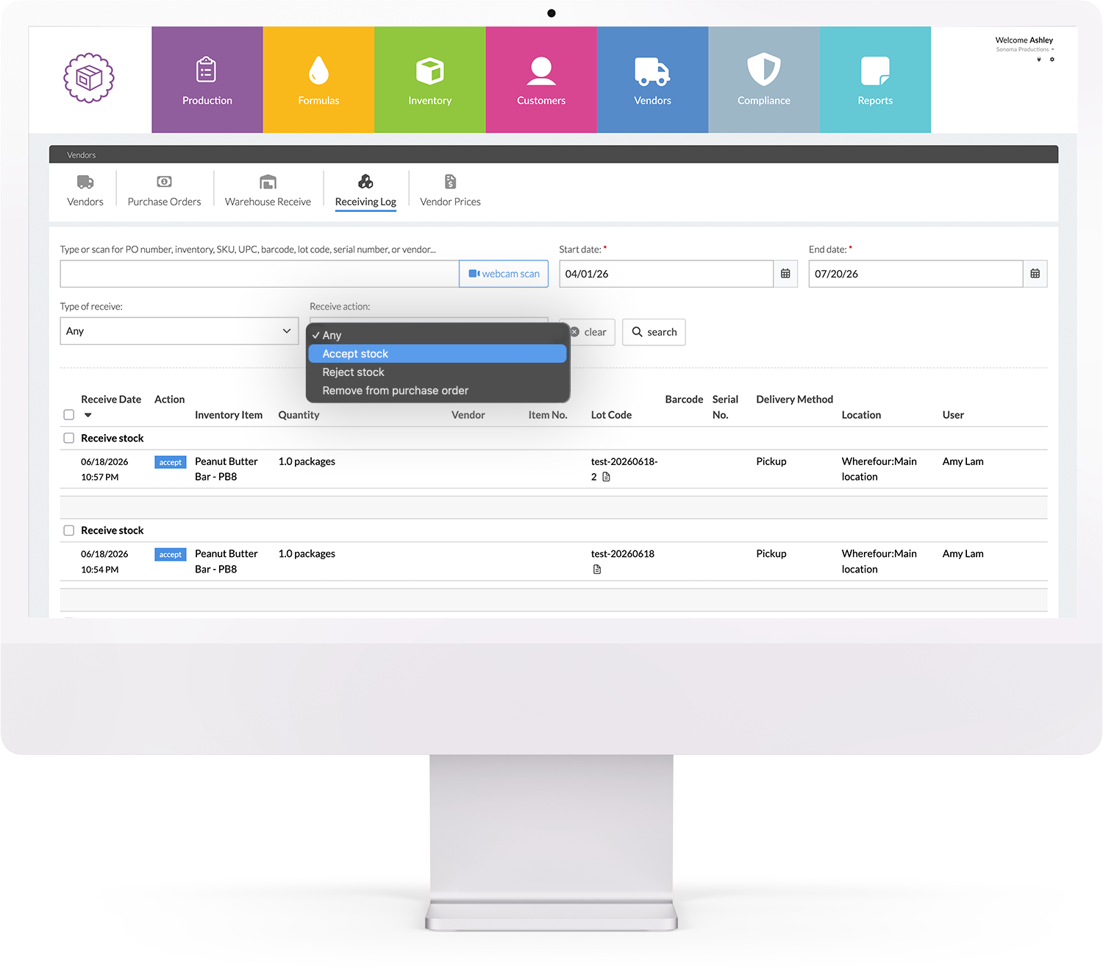Go to the Purchase Orders tab
This screenshot has height=969, width=1103.
164,191
